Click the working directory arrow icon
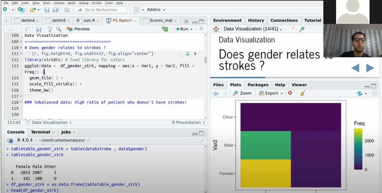The image size is (382, 193). 88,140
